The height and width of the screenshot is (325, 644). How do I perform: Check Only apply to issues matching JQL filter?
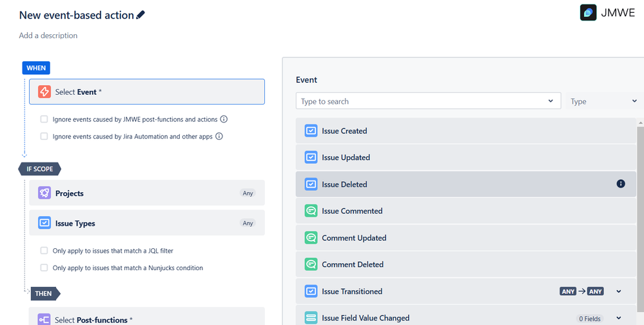44,251
